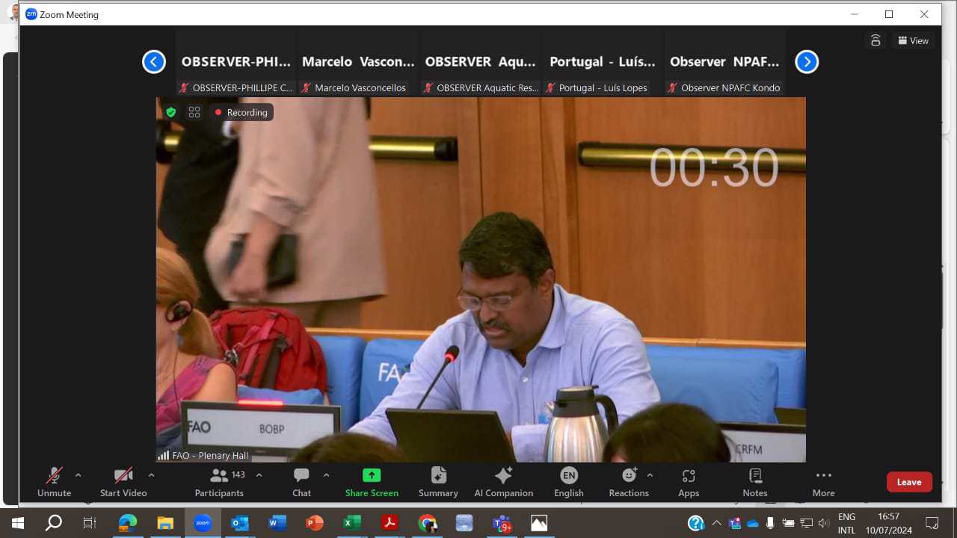Start Video with the camera toggle
957x538 pixels.
tap(123, 482)
